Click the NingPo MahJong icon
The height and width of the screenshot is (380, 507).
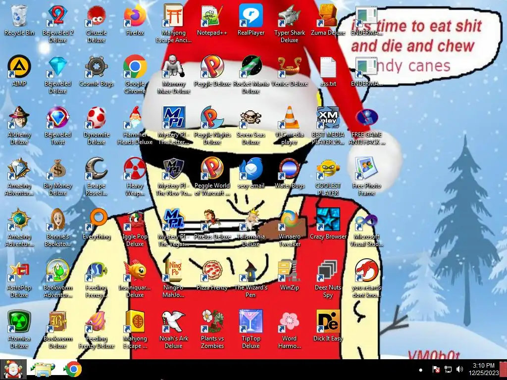173,271
